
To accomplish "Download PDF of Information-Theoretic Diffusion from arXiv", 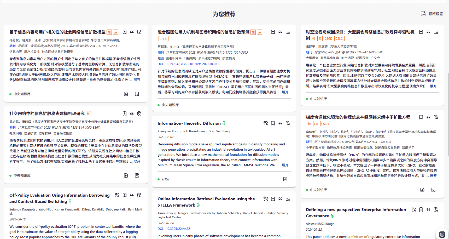I will pos(285,179).
